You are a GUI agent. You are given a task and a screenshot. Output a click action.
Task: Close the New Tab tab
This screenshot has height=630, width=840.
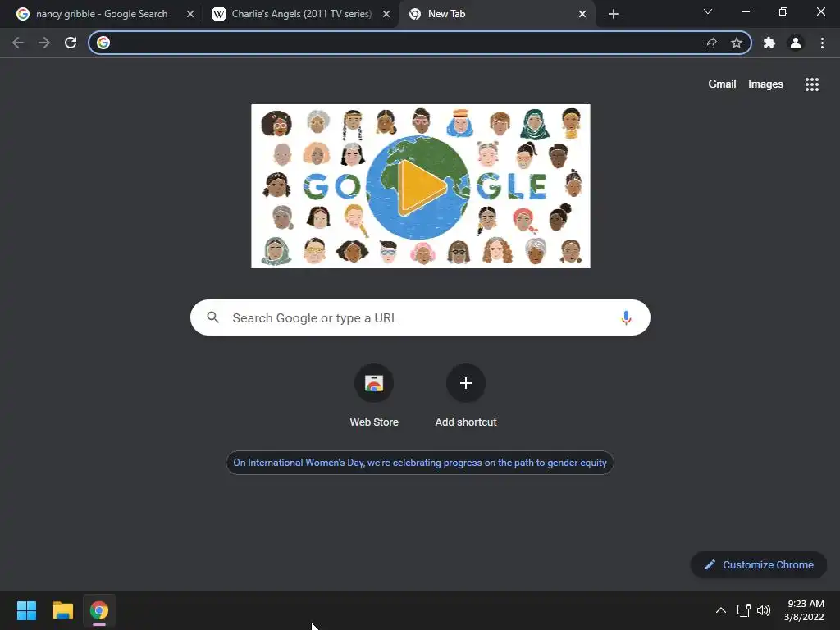point(582,14)
